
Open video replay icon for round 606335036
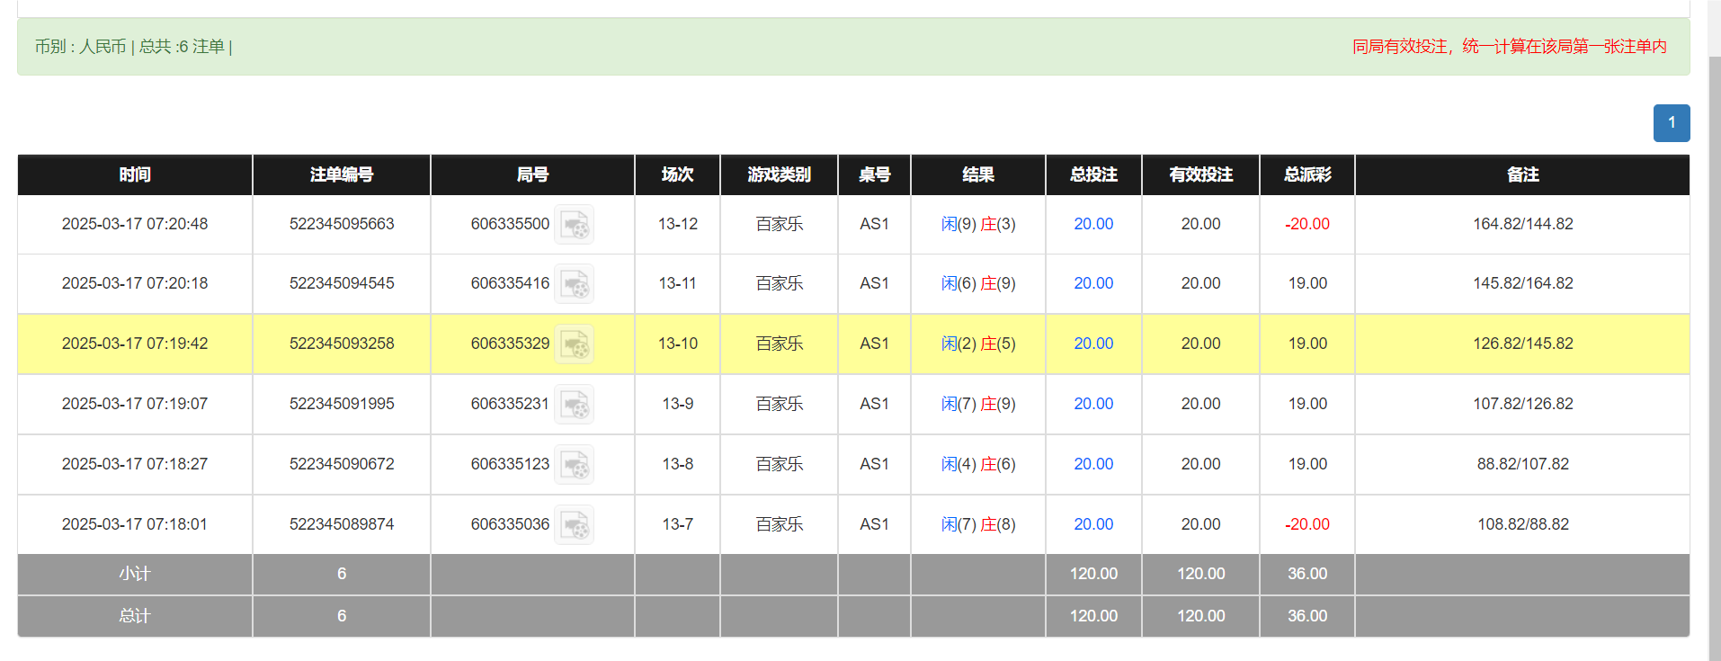coord(574,525)
